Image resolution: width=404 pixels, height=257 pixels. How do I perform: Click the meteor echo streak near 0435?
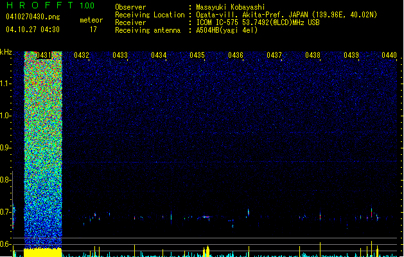pyautogui.click(x=206, y=217)
